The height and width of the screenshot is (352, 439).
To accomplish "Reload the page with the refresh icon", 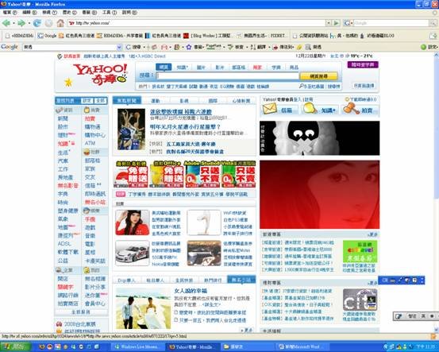I will pyautogui.click(x=37, y=23).
